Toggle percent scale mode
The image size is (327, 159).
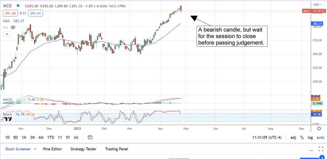(x=302, y=137)
